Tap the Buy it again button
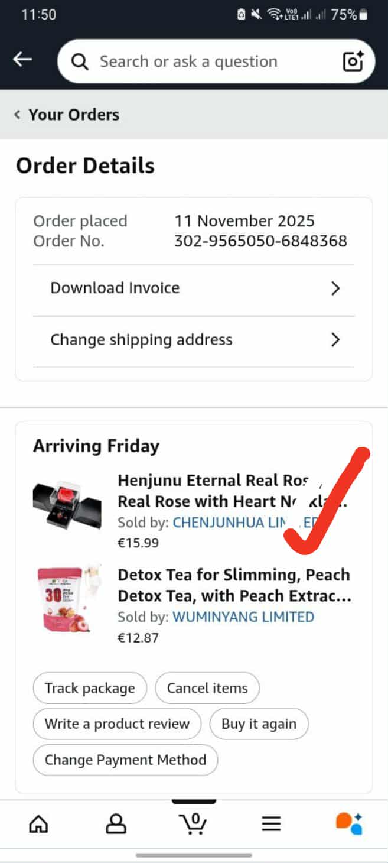Screen dimensions: 388x863 [x=259, y=724]
